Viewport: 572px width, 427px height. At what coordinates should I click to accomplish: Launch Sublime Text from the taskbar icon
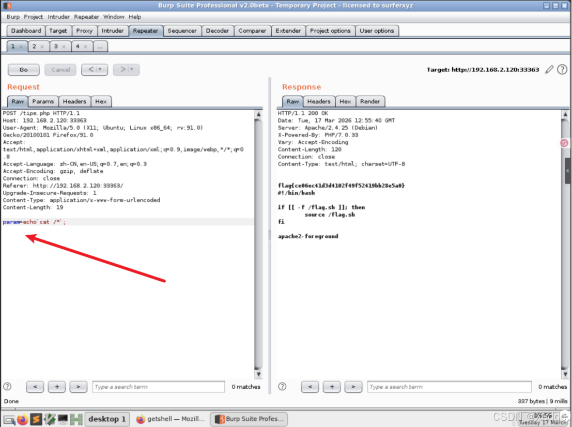36,419
